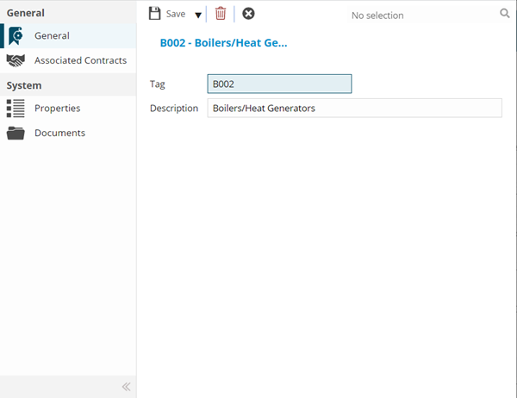Collapse the sidebar with double chevron
This screenshot has width=517, height=398.
tap(126, 387)
